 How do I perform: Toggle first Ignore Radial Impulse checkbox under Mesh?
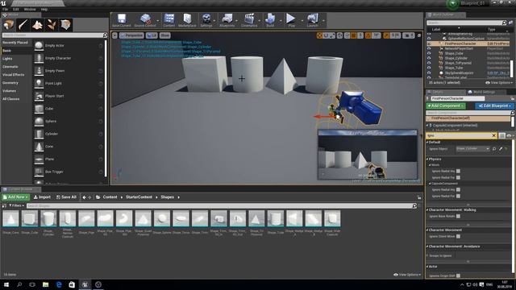pyautogui.click(x=459, y=172)
